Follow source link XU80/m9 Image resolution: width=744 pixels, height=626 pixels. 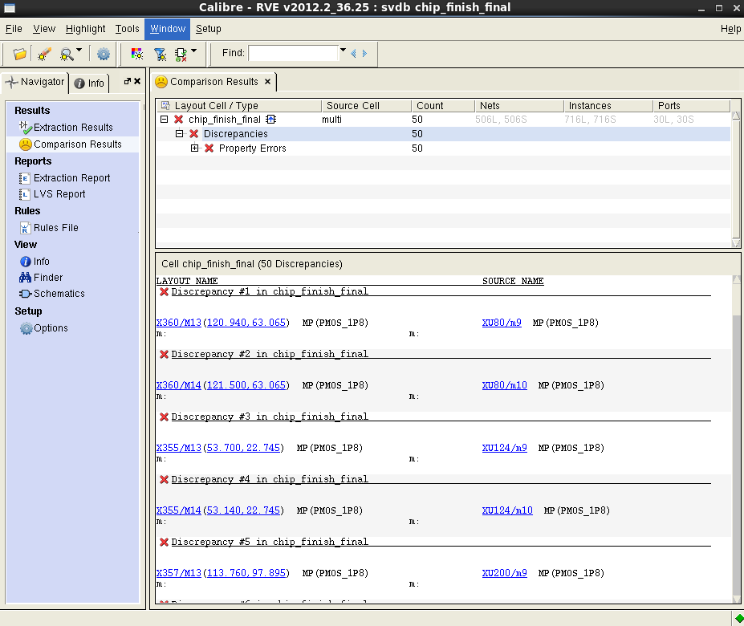502,323
